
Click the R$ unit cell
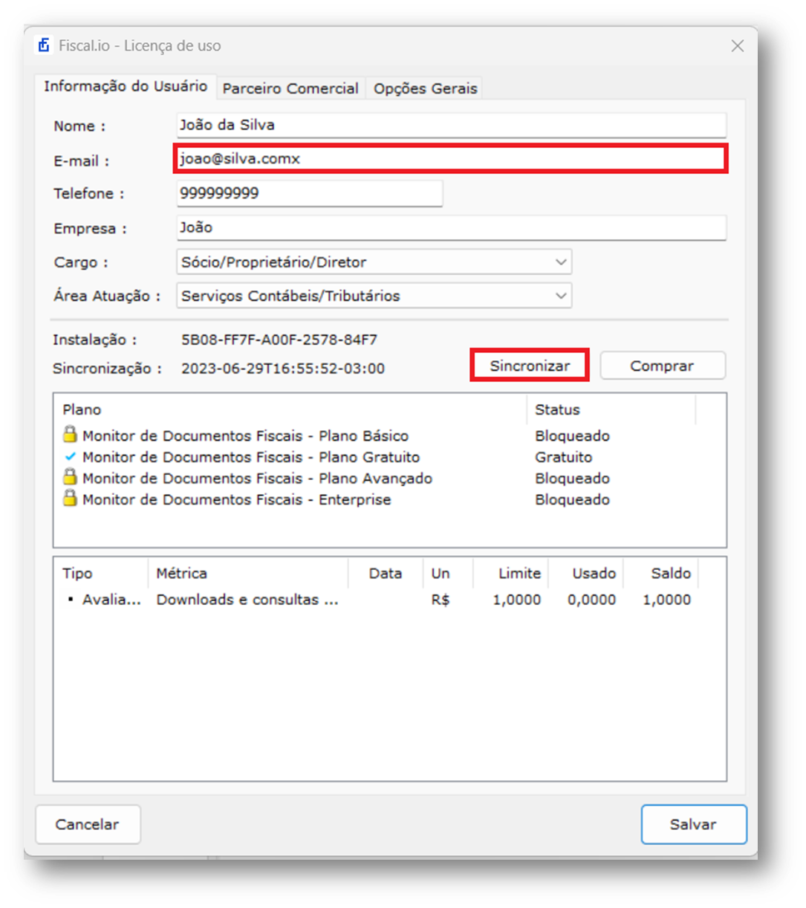click(x=441, y=600)
